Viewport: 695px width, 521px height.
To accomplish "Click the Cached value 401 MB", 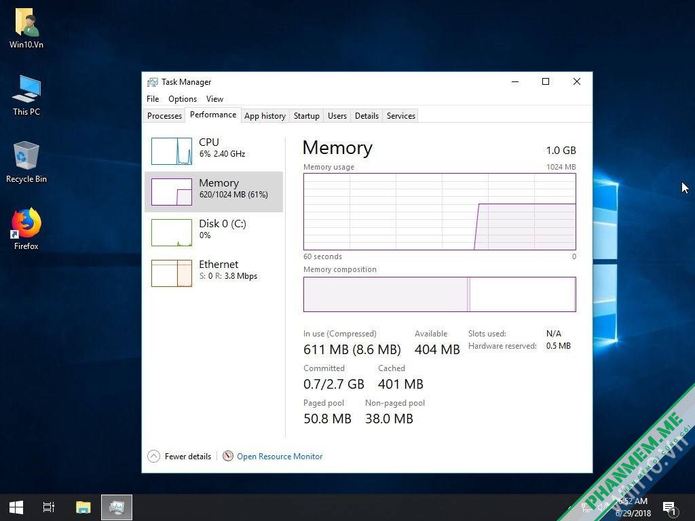I will (x=400, y=384).
